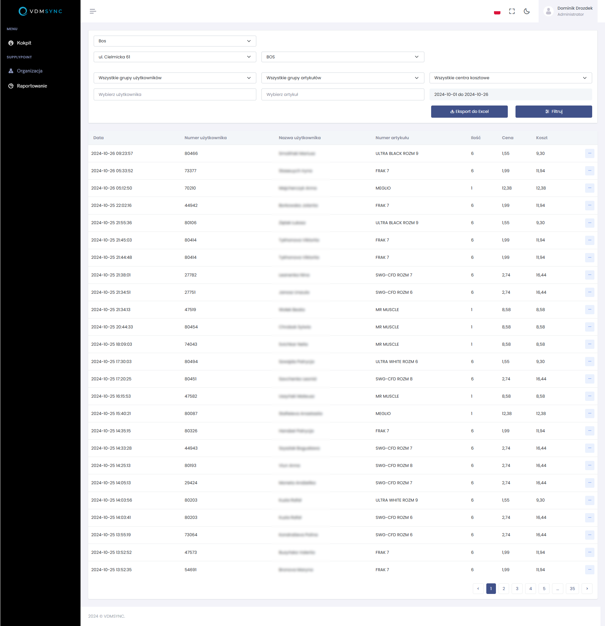Go to next page using the arrow
Screen dimensions: 605x626
[587, 588]
